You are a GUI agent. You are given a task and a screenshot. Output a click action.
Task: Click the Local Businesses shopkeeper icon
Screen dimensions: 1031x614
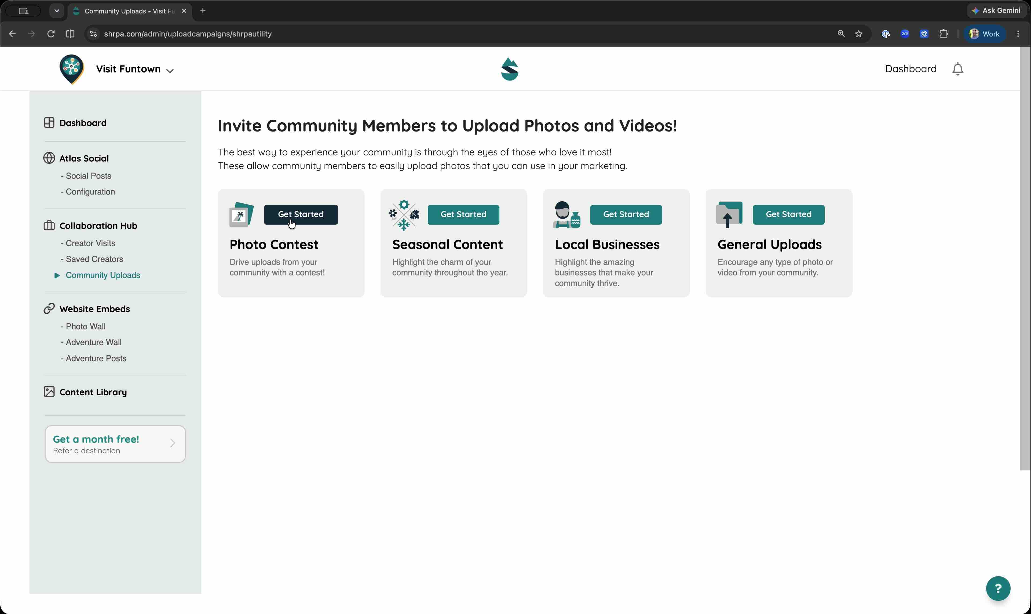pyautogui.click(x=566, y=215)
